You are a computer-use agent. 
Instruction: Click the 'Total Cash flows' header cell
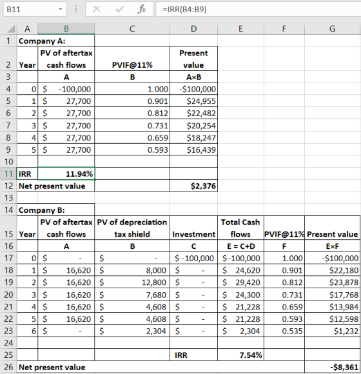point(240,228)
